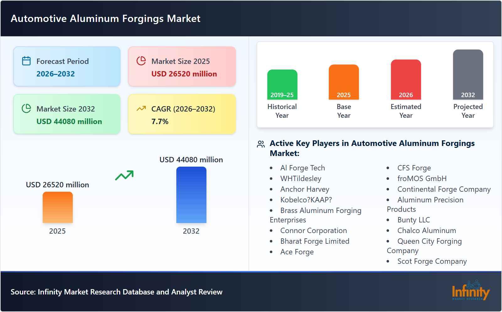
Task: Click the 2032 label under the blue bar
Action: [x=191, y=231]
